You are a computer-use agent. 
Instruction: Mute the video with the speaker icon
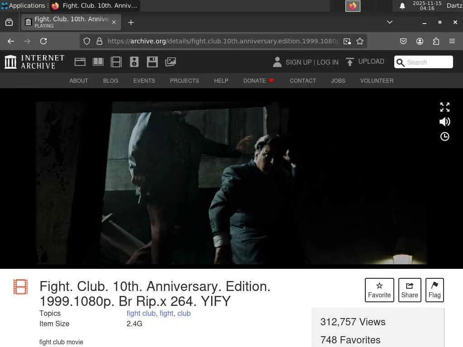[445, 122]
